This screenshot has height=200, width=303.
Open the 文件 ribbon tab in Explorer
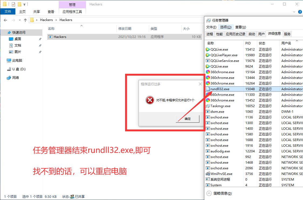[x=8, y=12]
